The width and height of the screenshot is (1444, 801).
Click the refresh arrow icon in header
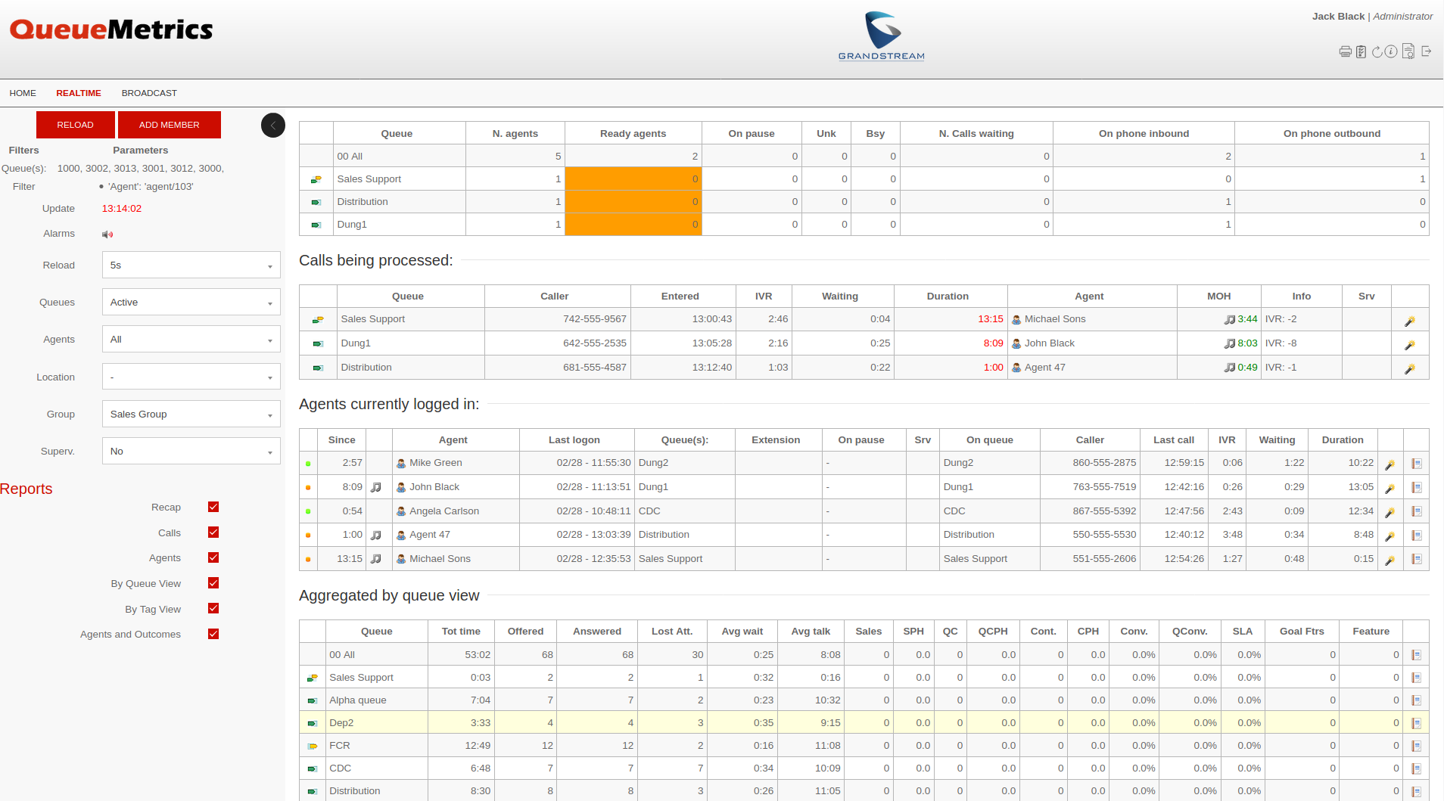click(x=1377, y=51)
